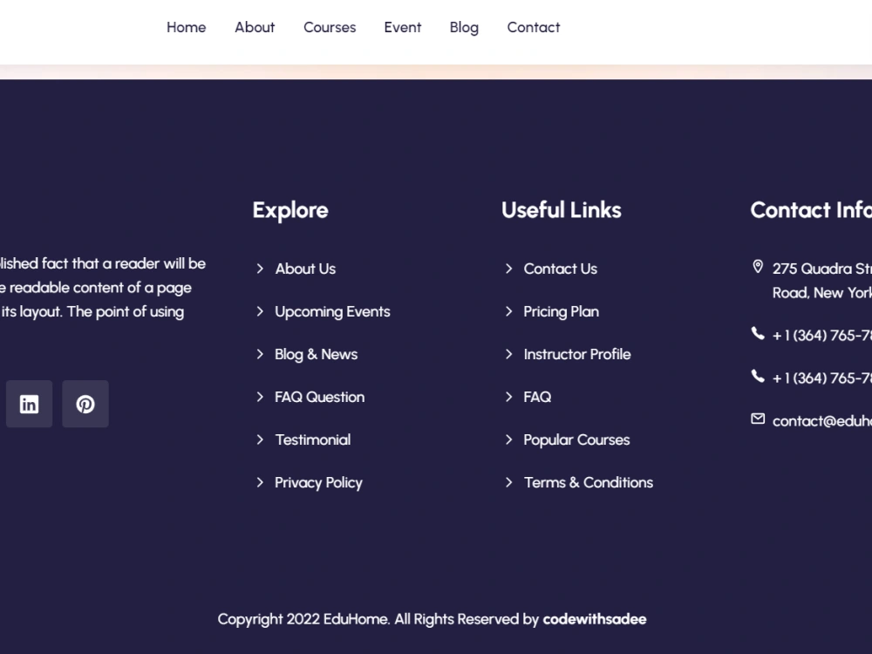The image size is (872, 654).
Task: Click the second phone handset icon
Action: coord(758,376)
